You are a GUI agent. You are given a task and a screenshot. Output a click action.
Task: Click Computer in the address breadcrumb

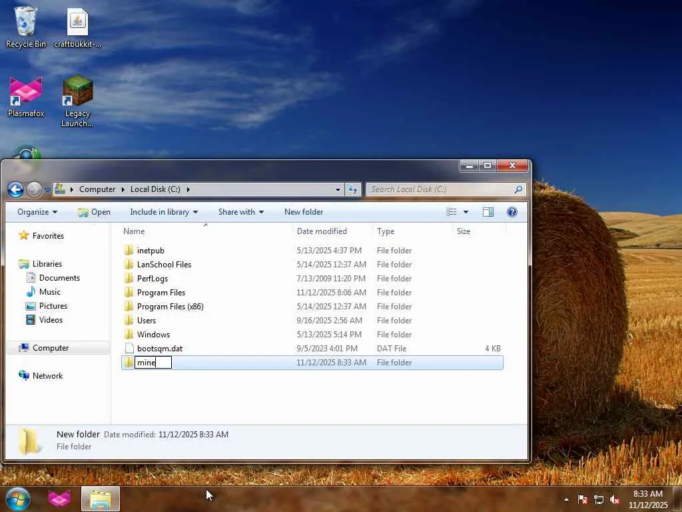pyautogui.click(x=97, y=189)
